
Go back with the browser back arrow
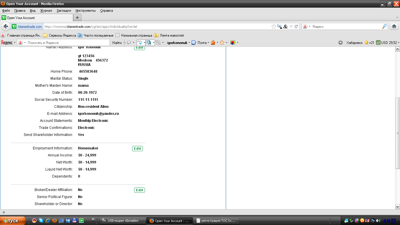click(x=6, y=26)
